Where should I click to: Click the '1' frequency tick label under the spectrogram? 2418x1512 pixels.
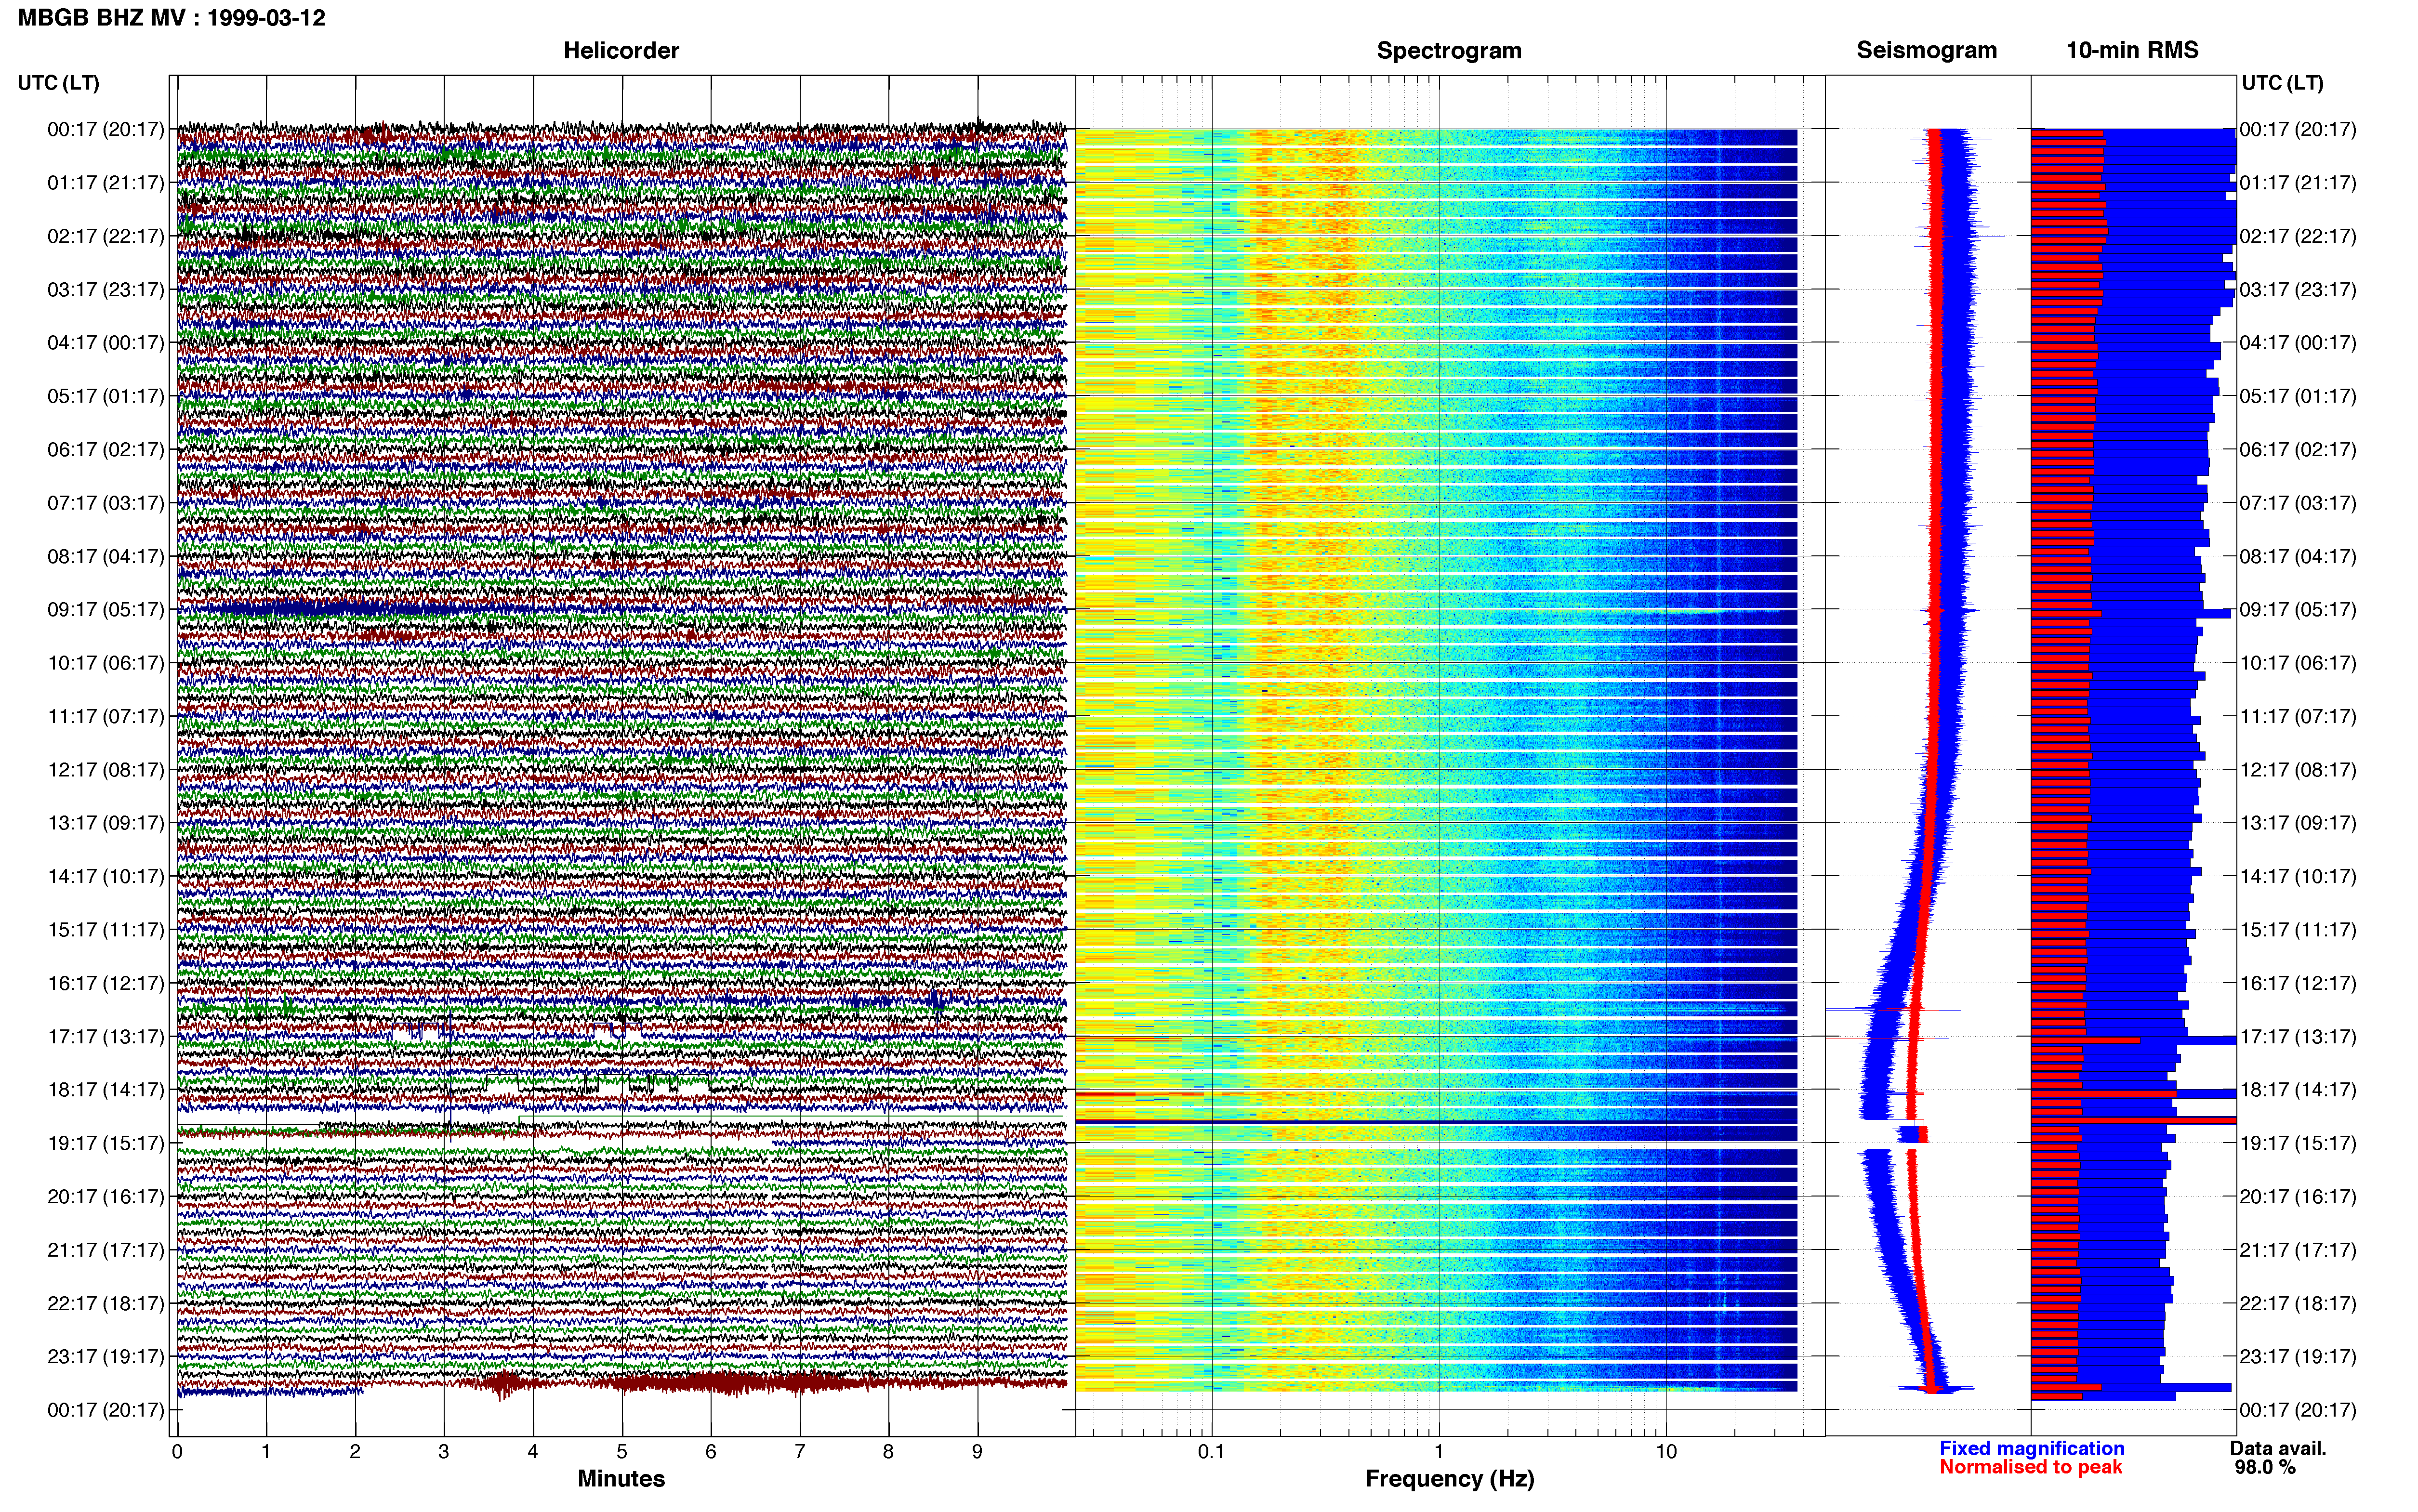(1439, 1451)
